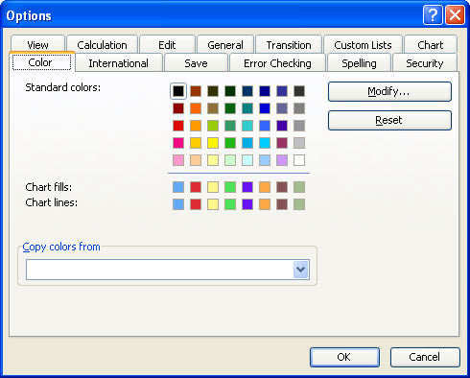Pick the lavender swatch in fifth standard row
This screenshot has width=470, height=378.
click(282, 160)
